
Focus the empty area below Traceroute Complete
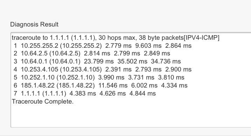point(131,116)
